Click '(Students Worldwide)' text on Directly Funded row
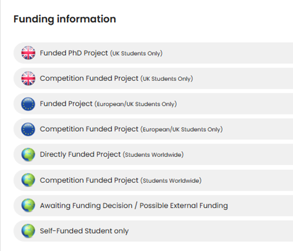 tap(153, 155)
